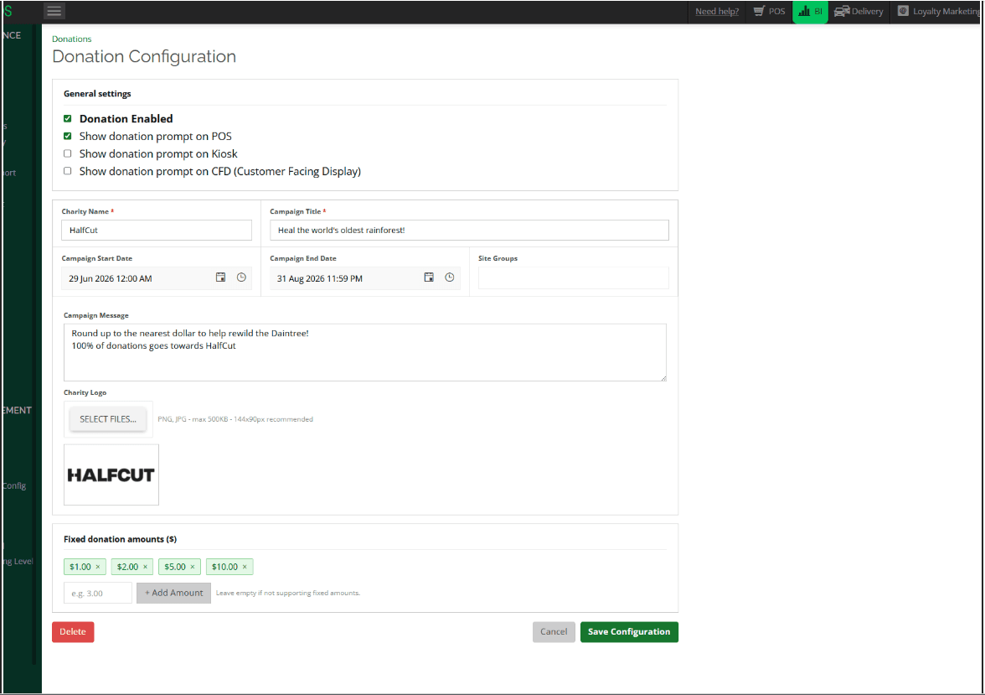
Task: Switch to the POS section
Action: point(770,12)
